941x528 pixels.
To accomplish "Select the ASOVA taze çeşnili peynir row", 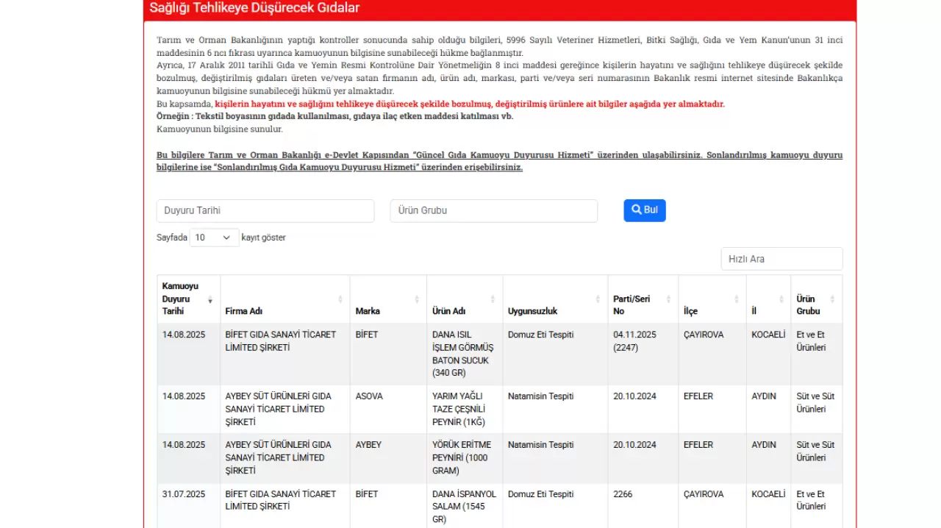I will coord(499,409).
